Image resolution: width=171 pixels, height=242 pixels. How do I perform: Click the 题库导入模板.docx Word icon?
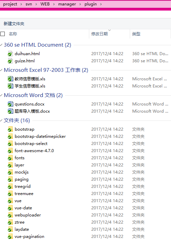(10, 111)
